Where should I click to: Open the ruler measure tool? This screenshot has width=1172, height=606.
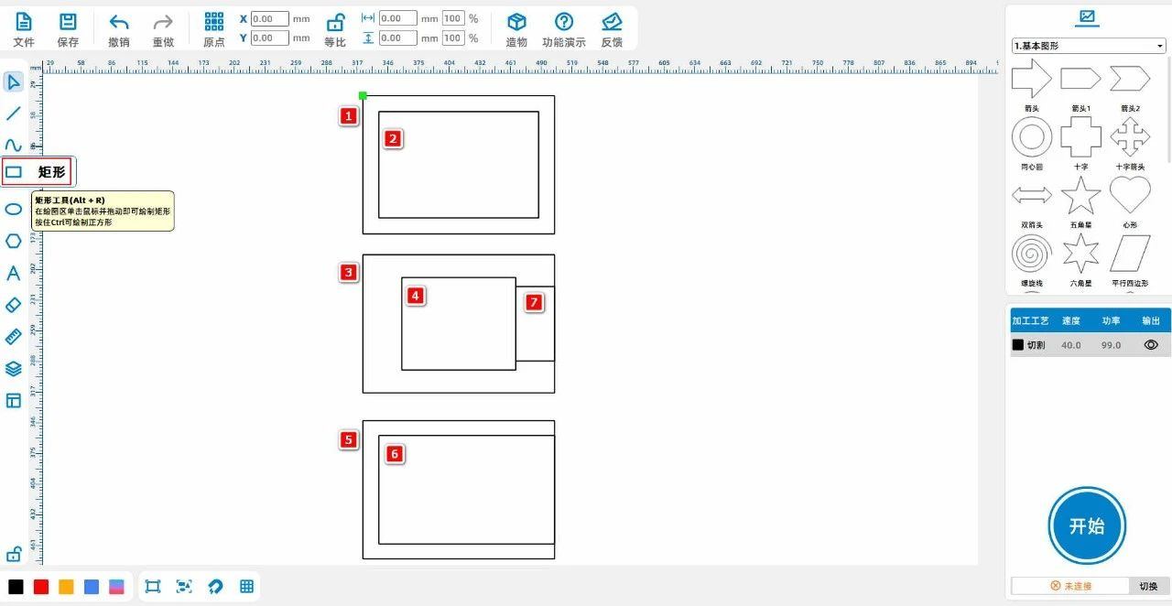[x=14, y=337]
